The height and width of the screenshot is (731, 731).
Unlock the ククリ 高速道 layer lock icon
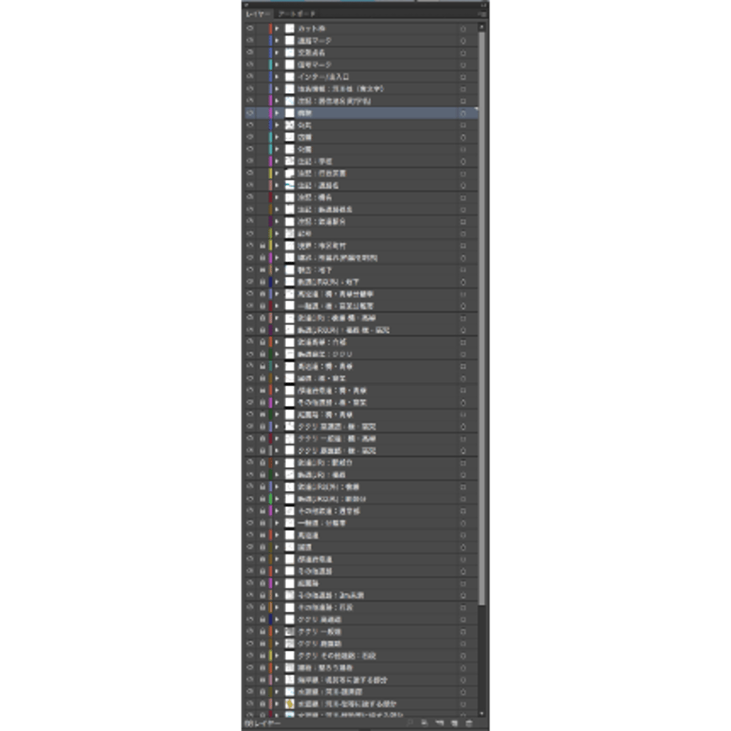tap(262, 620)
